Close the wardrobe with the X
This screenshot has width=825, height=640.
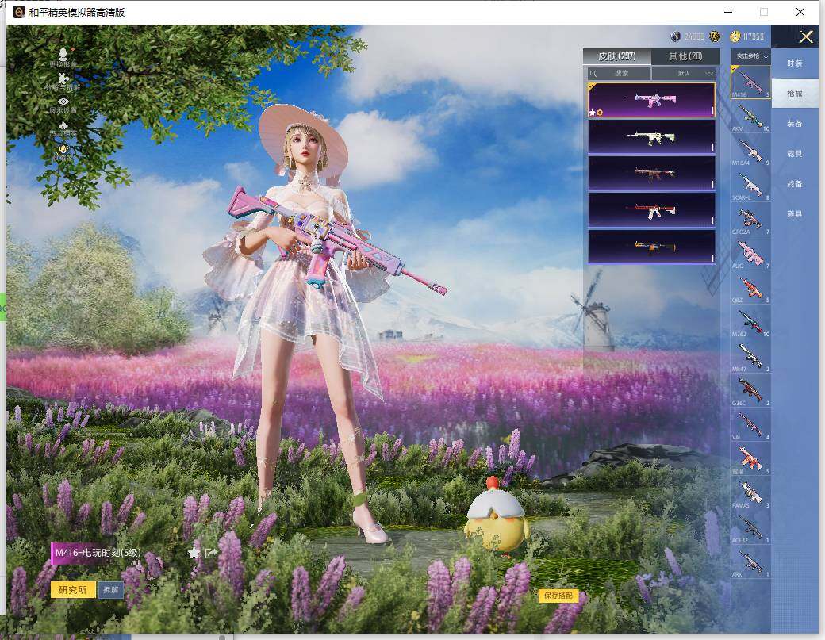tap(806, 36)
